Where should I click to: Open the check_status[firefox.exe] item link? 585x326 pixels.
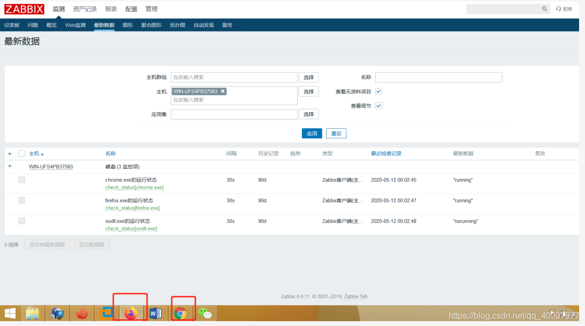coord(132,208)
